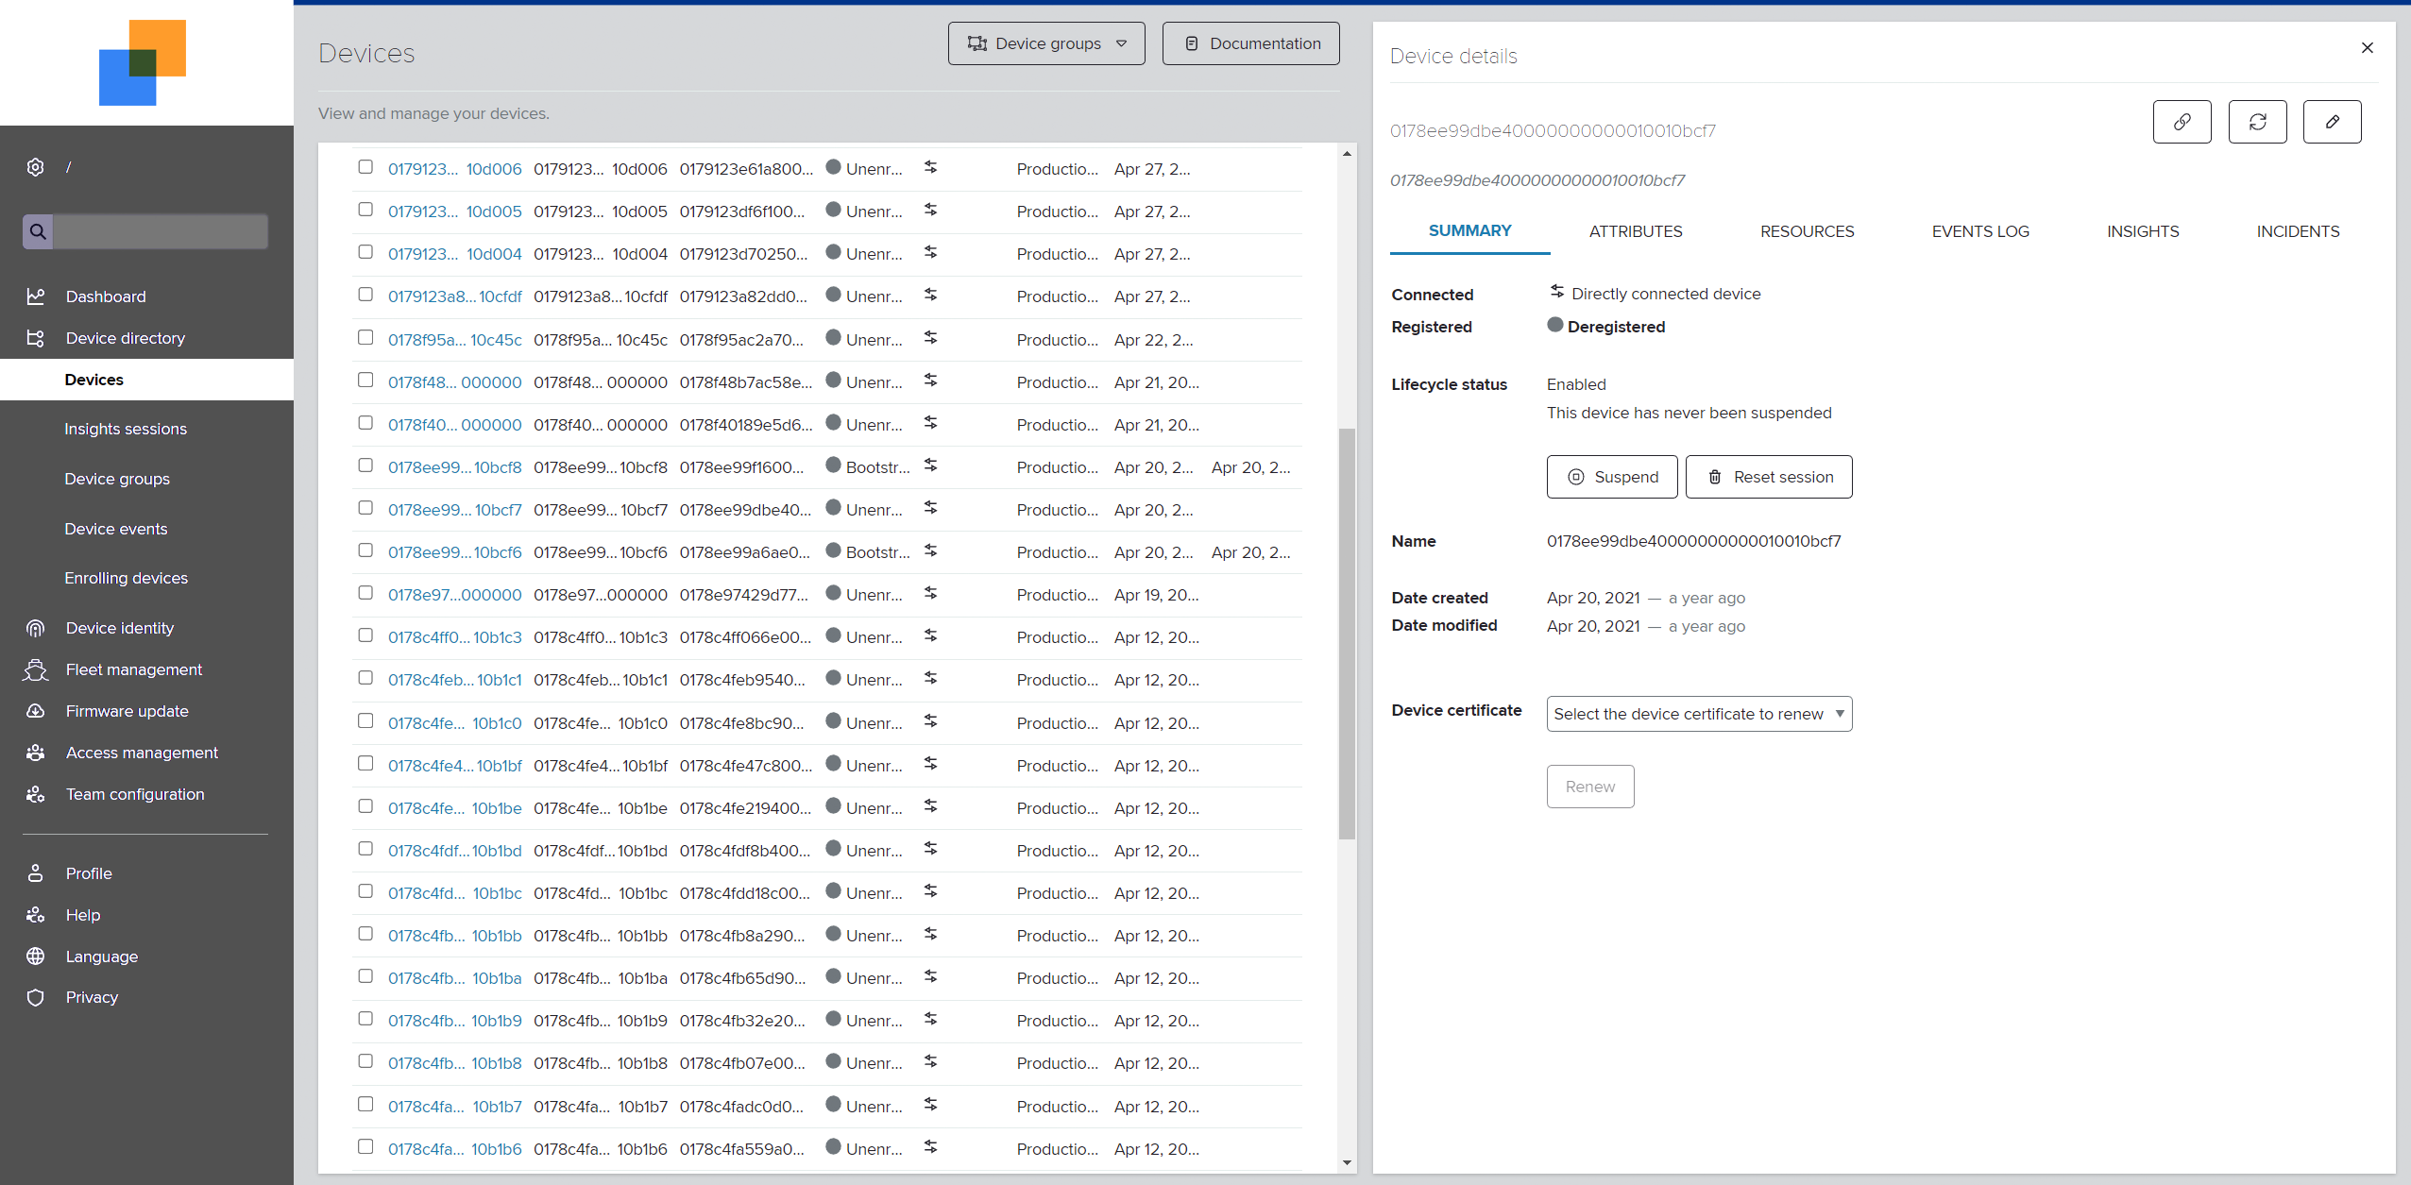Screen dimensions: 2411x1185
Task: Click the search magnifier icon in sidebar
Action: pyautogui.click(x=38, y=231)
